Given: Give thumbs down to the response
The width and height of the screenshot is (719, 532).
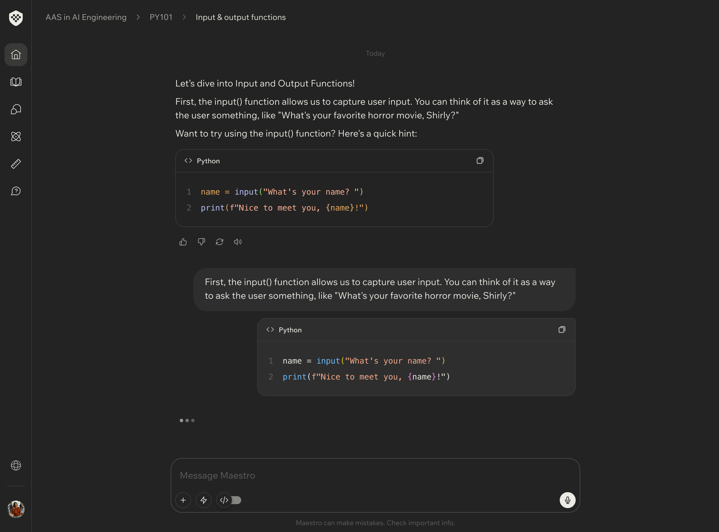Looking at the screenshot, I should tap(201, 242).
